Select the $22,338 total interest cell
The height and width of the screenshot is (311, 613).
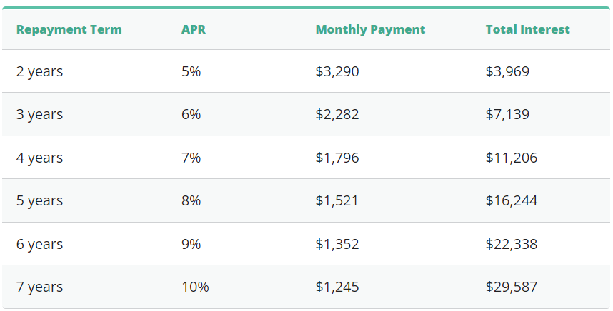511,244
